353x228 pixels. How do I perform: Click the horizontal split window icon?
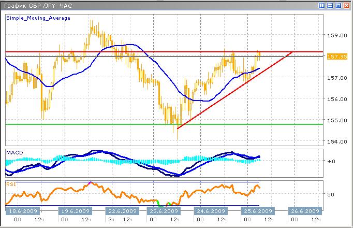[330, 5]
